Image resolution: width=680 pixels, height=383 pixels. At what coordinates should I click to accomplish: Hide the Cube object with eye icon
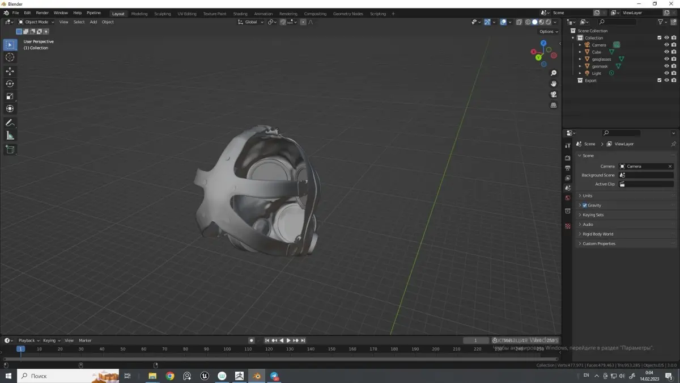(666, 52)
